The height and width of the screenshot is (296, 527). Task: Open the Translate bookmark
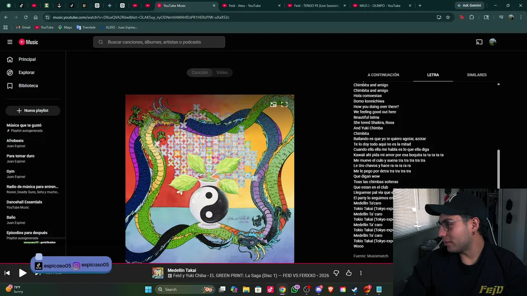click(x=86, y=27)
